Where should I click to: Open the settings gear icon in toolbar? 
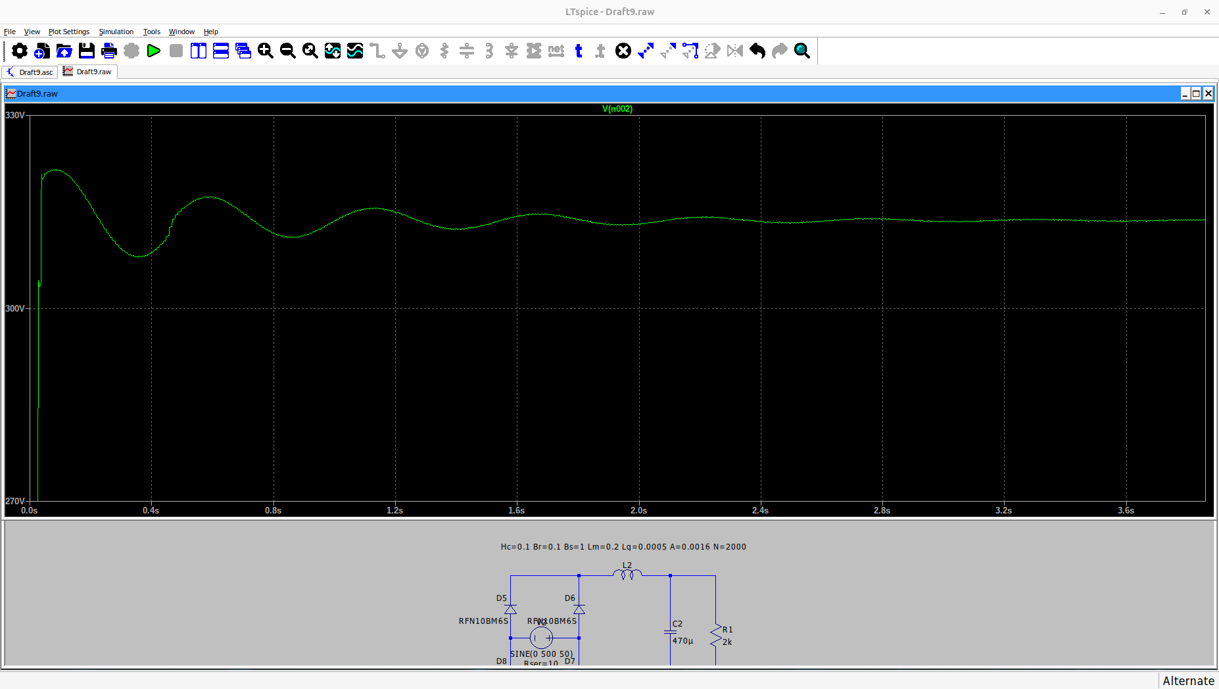(x=20, y=51)
